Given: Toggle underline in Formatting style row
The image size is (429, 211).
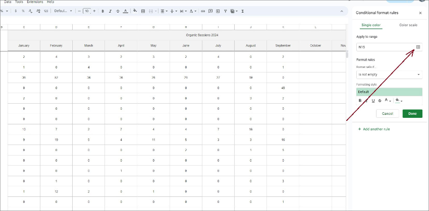Looking at the screenshot, I should 373,100.
